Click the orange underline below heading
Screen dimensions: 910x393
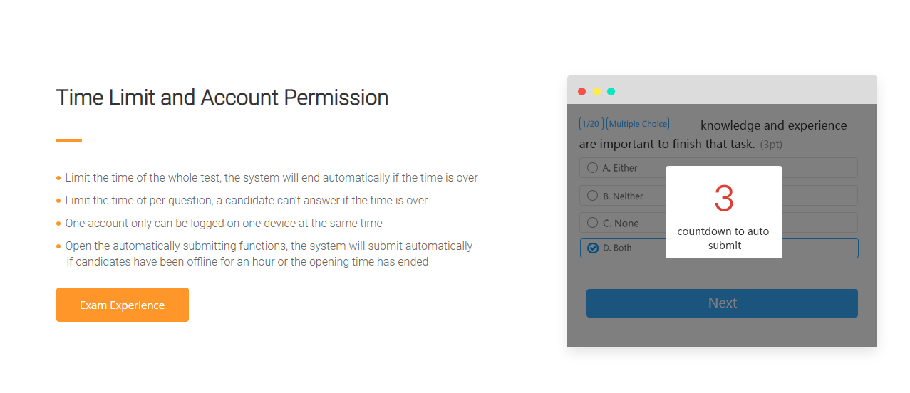pos(69,140)
